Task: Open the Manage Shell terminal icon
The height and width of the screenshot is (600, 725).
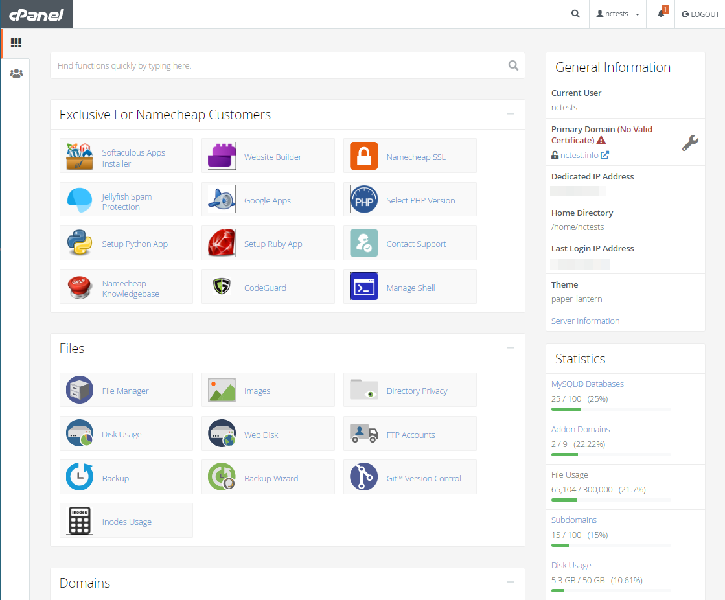Action: point(364,287)
